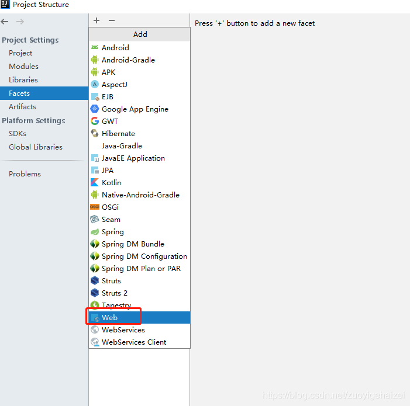Choose Seam facet type

point(140,219)
